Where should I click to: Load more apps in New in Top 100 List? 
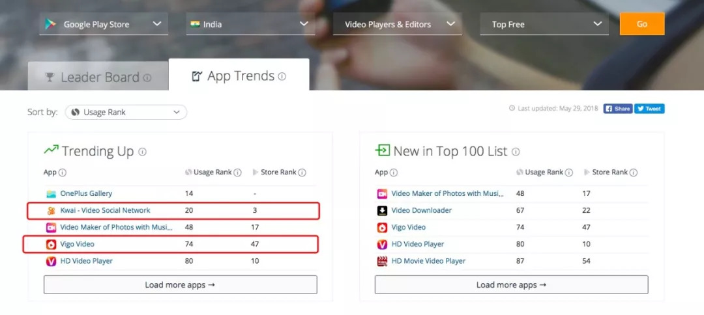pyautogui.click(x=512, y=284)
